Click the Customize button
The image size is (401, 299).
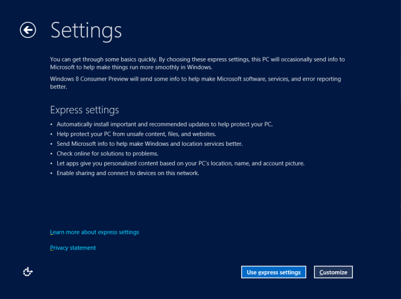(333, 272)
